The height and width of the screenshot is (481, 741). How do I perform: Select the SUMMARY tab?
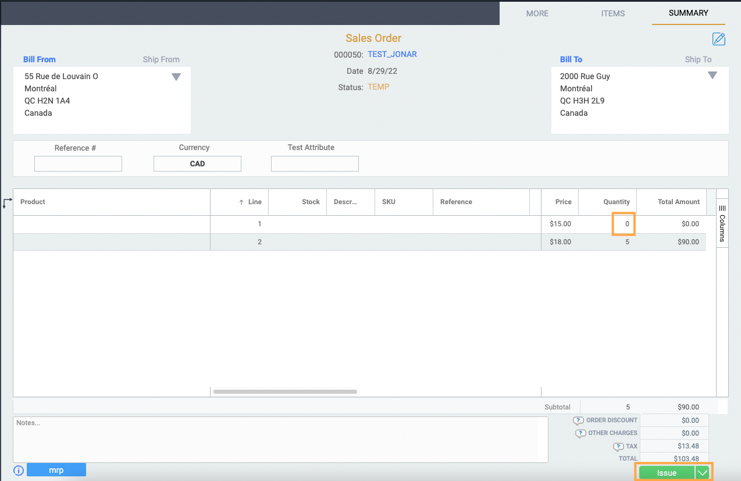[688, 13]
